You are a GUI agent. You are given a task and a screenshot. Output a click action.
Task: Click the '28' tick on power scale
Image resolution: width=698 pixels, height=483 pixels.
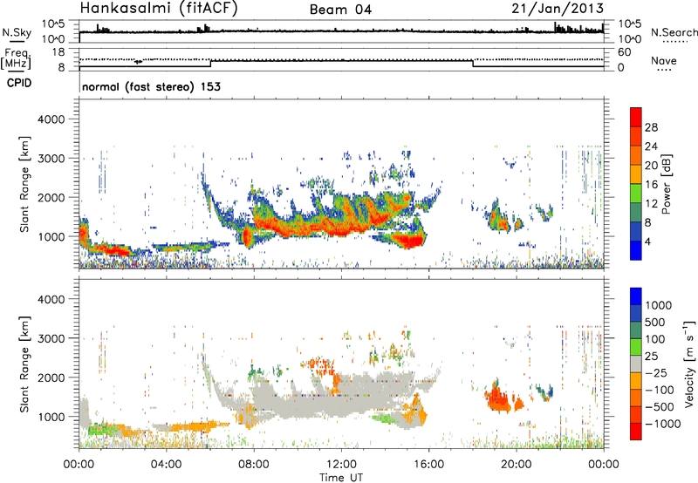[x=651, y=127]
